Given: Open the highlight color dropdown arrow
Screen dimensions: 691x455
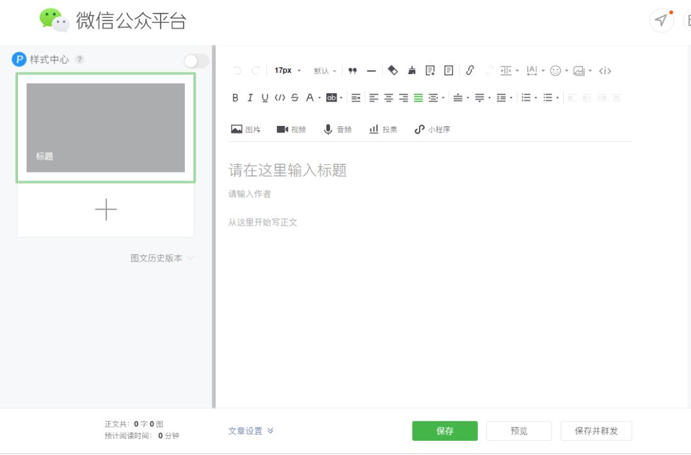Looking at the screenshot, I should coord(341,98).
